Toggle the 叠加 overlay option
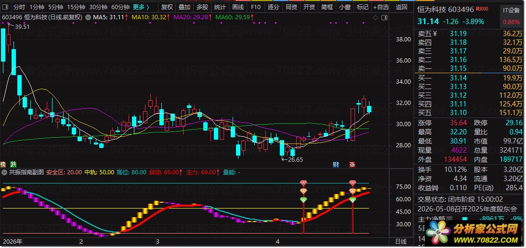 click(184, 7)
